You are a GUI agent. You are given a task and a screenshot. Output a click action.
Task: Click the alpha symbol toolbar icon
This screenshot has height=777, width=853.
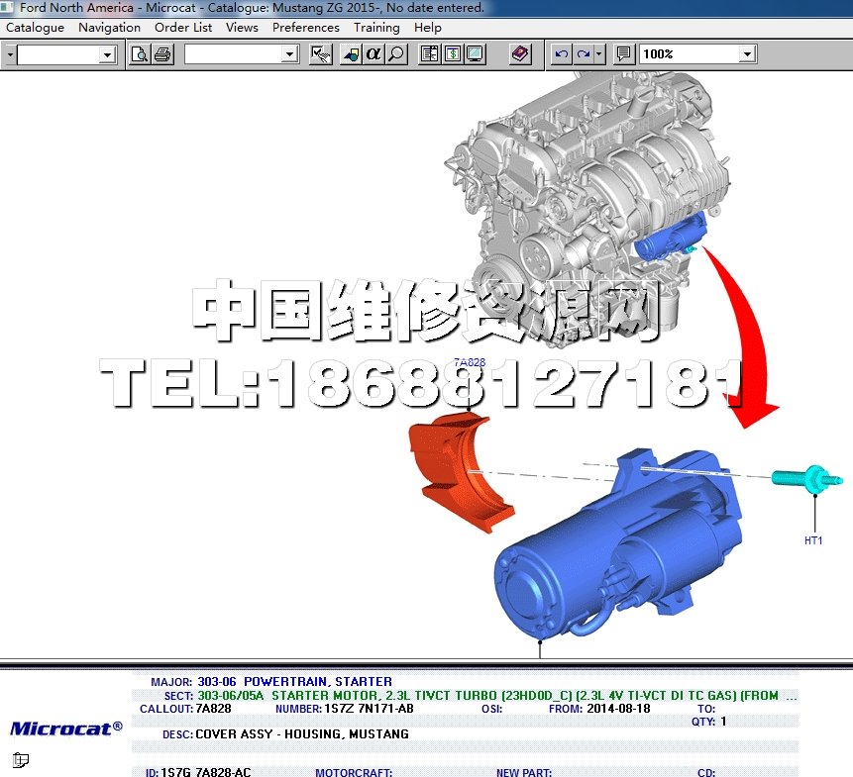tap(373, 54)
